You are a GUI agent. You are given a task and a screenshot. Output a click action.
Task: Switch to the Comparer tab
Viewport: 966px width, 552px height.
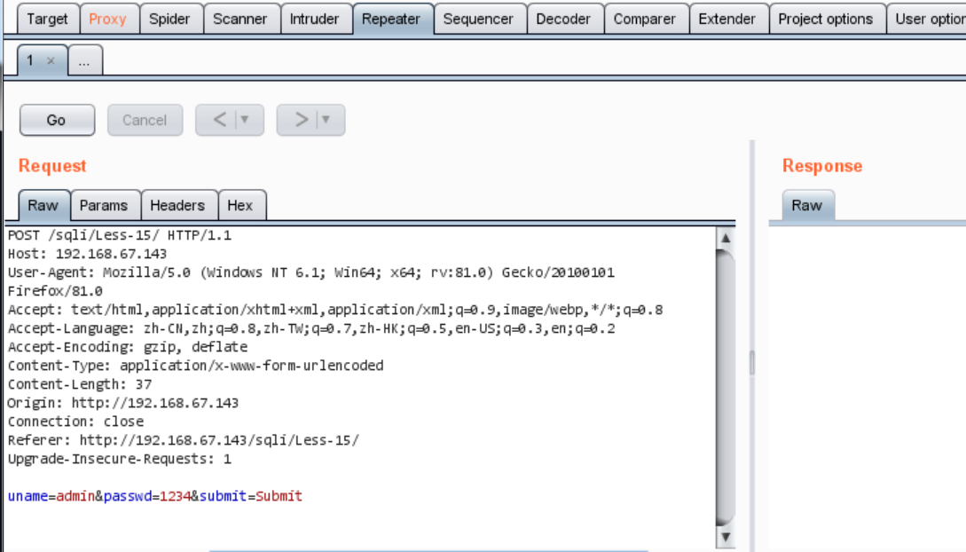point(645,20)
